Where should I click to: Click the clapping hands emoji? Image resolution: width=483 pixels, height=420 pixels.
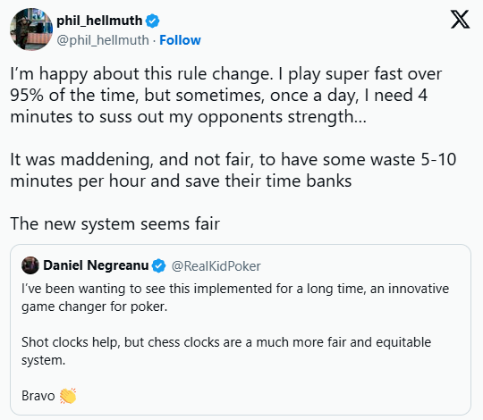pos(68,396)
